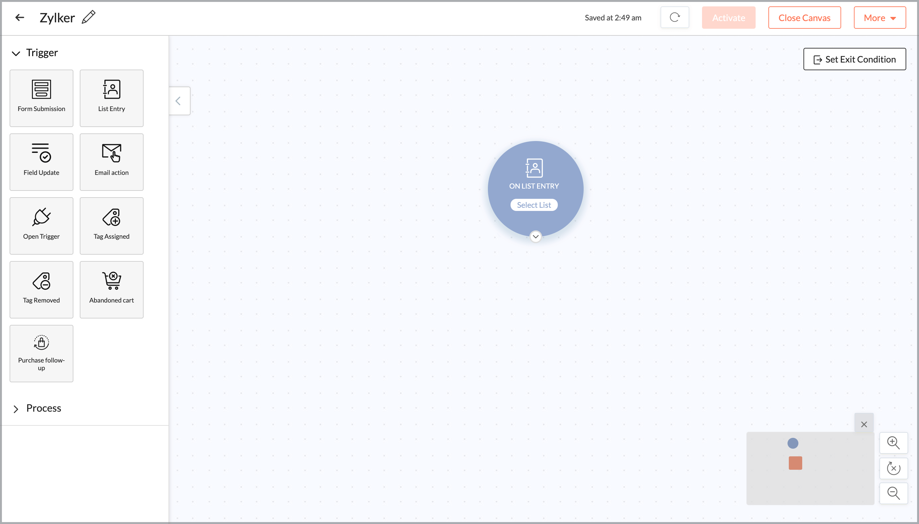The image size is (919, 524).
Task: Select the Open Trigger option
Action: click(x=41, y=226)
